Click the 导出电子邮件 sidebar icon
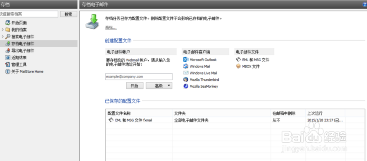This screenshot has width=367, height=161. (8, 51)
